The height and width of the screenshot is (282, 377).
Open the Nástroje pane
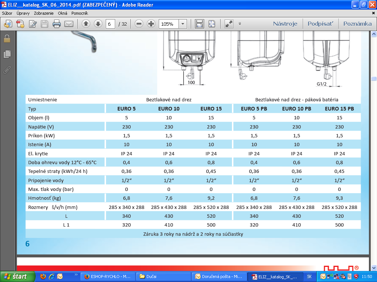tap(285, 24)
